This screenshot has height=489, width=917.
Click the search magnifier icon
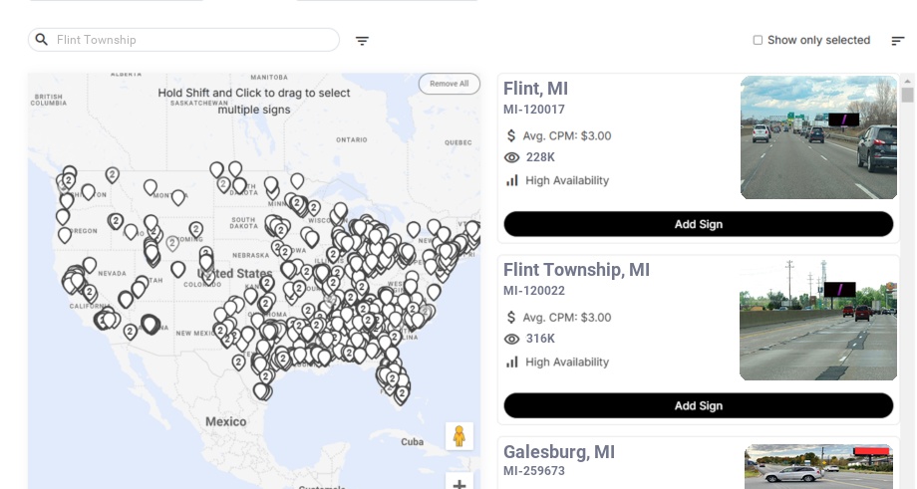(x=42, y=40)
